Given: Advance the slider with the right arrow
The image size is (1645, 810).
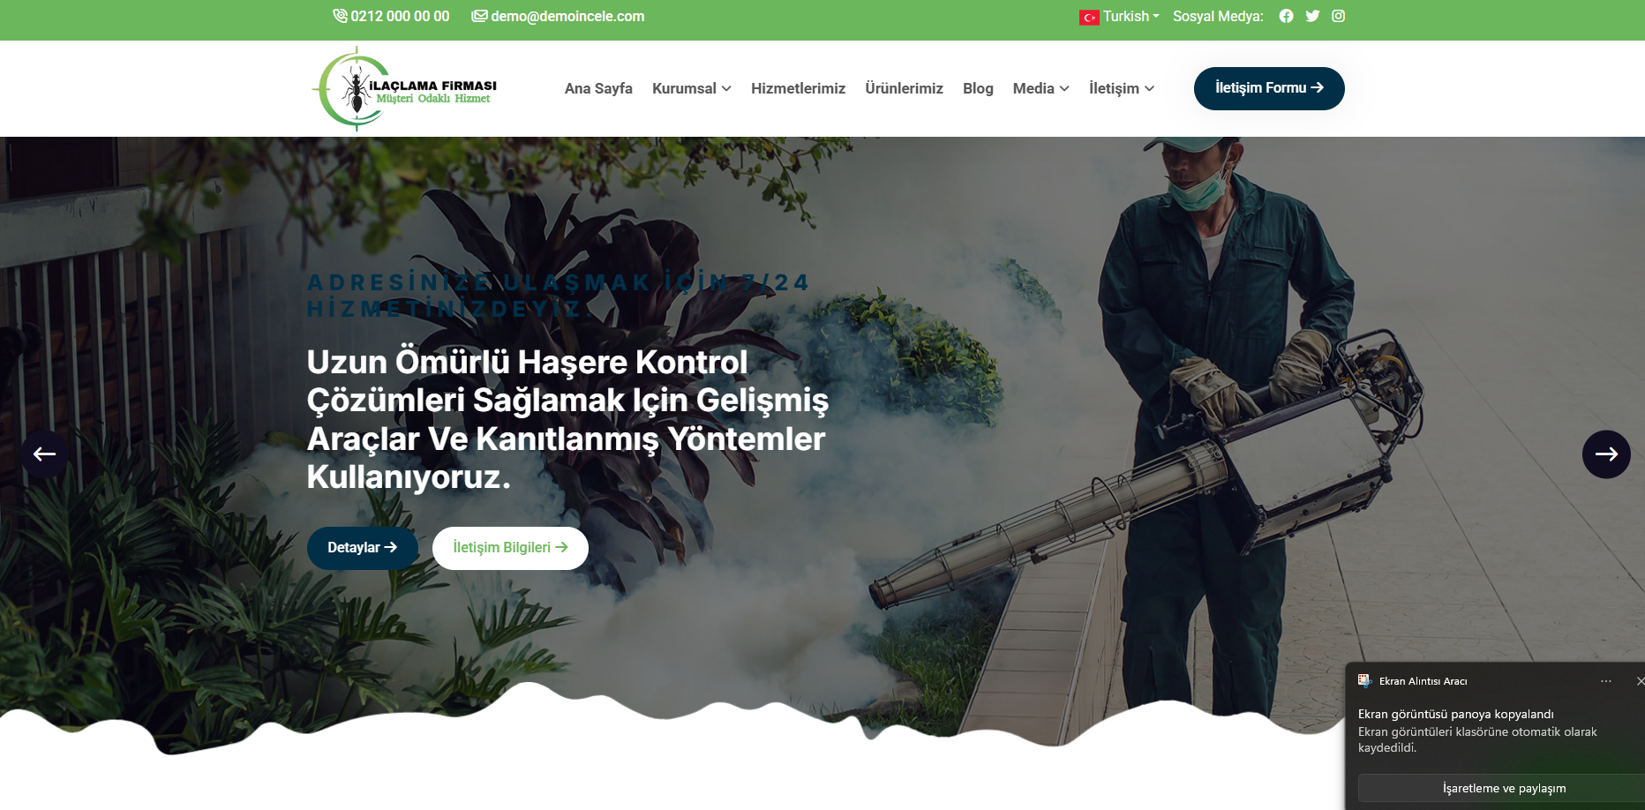Looking at the screenshot, I should click(1607, 454).
